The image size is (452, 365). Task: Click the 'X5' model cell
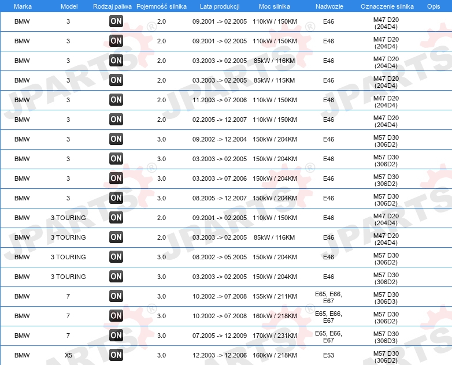[x=68, y=355]
